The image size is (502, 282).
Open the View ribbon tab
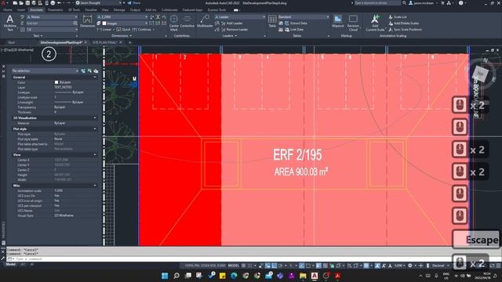(105, 10)
